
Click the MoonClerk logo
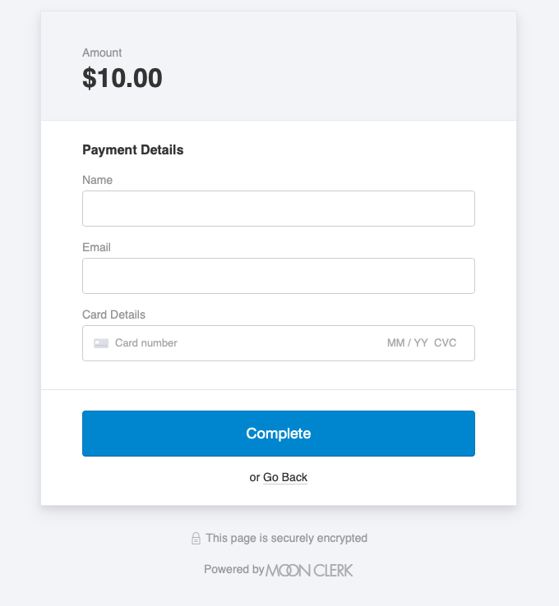[x=310, y=570]
